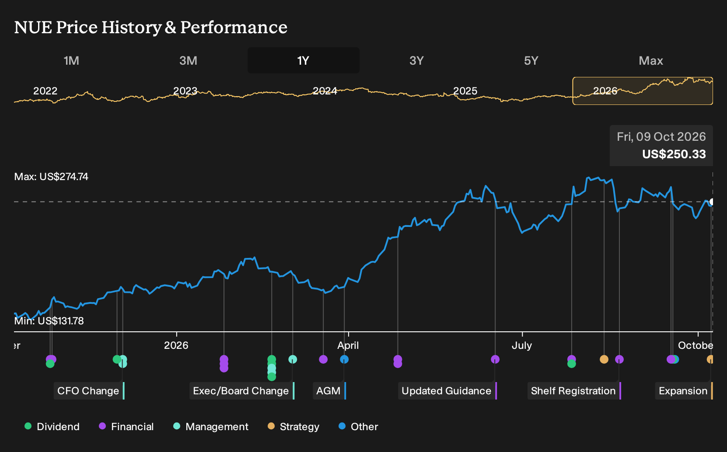Toggle the Dividend legend filter
The image size is (727, 452).
[52, 426]
